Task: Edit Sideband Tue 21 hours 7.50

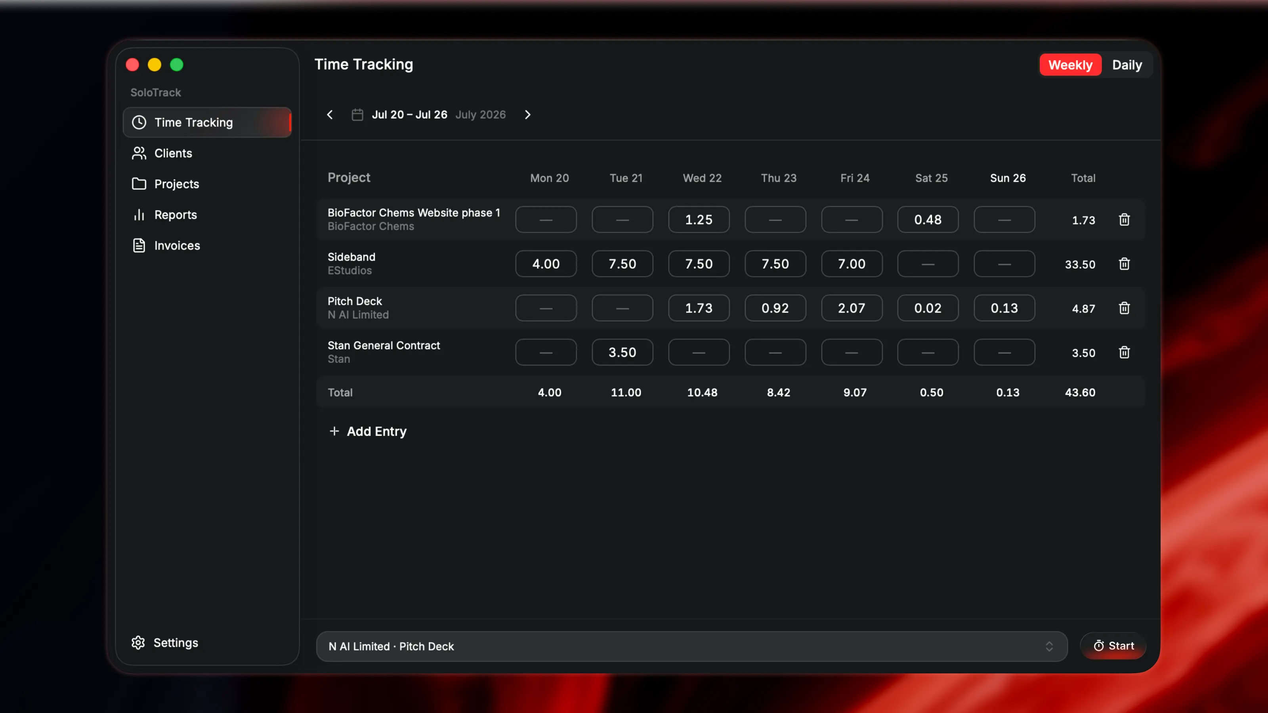Action: (622, 264)
